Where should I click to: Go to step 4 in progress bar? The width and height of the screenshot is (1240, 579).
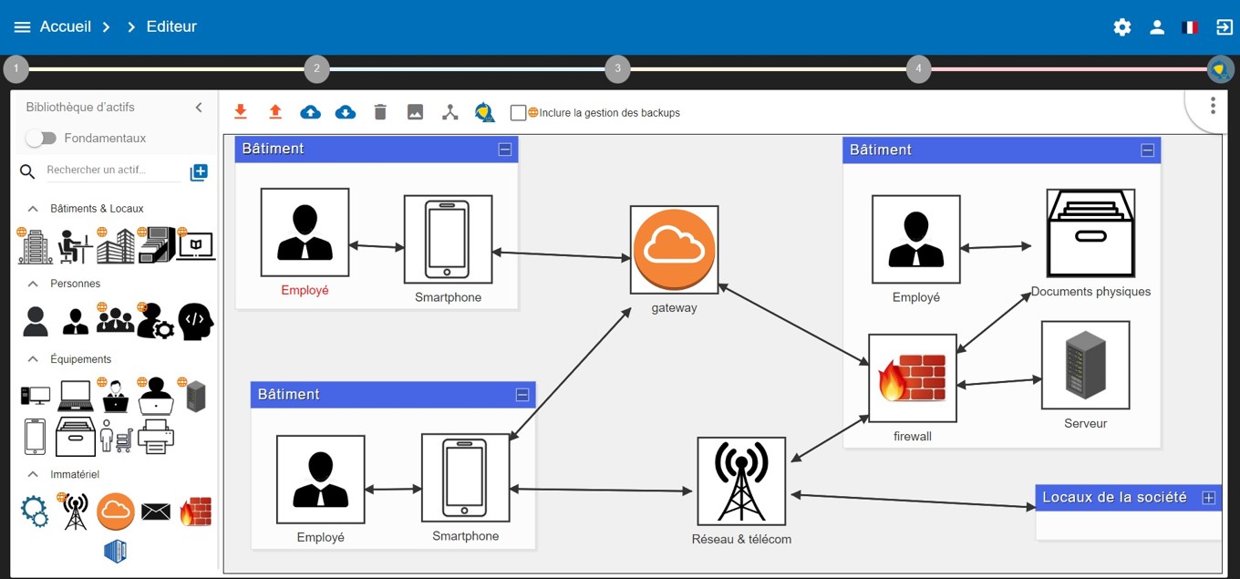(x=918, y=68)
